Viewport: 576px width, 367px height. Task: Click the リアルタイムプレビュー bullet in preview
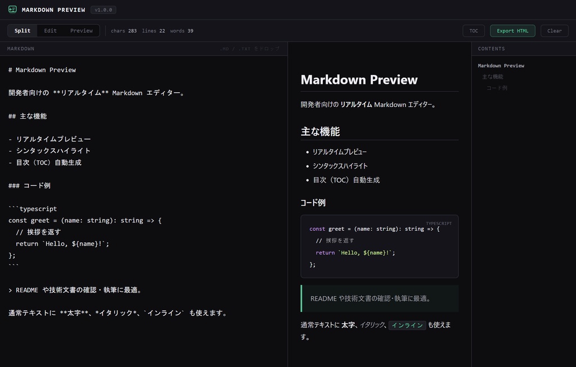pos(340,152)
